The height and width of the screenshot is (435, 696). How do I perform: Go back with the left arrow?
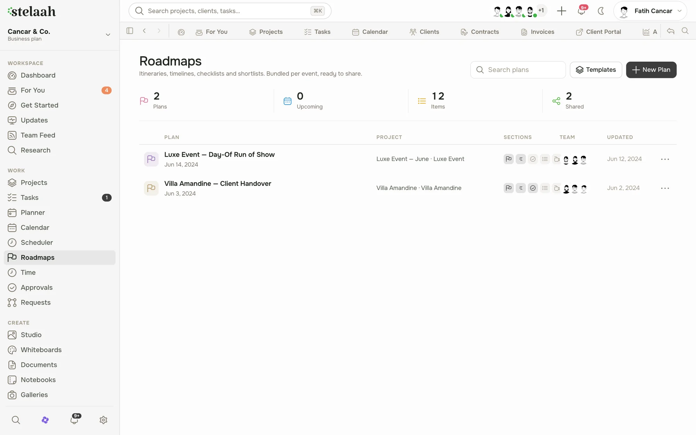pos(144,31)
